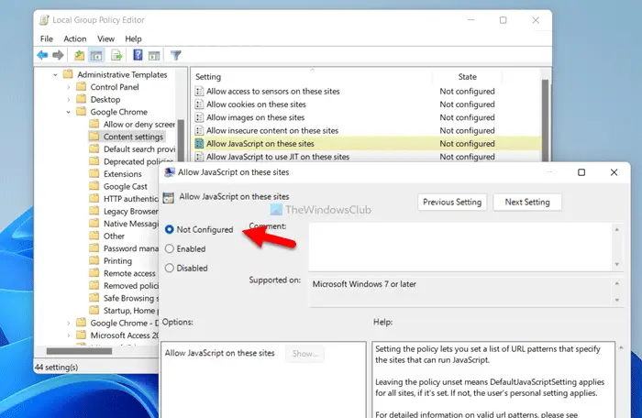Click the Setting column header
642x418 pixels.
pyautogui.click(x=312, y=77)
